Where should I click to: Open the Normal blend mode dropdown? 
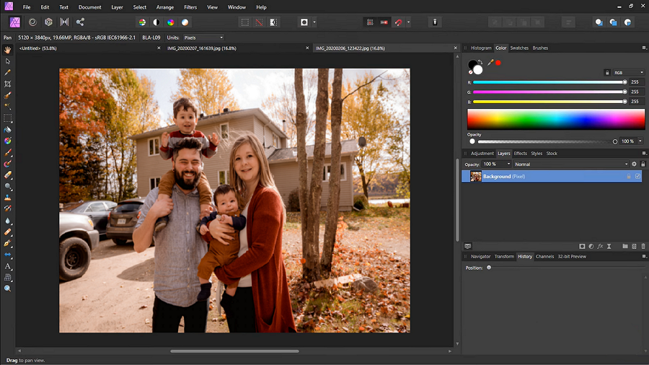point(570,164)
